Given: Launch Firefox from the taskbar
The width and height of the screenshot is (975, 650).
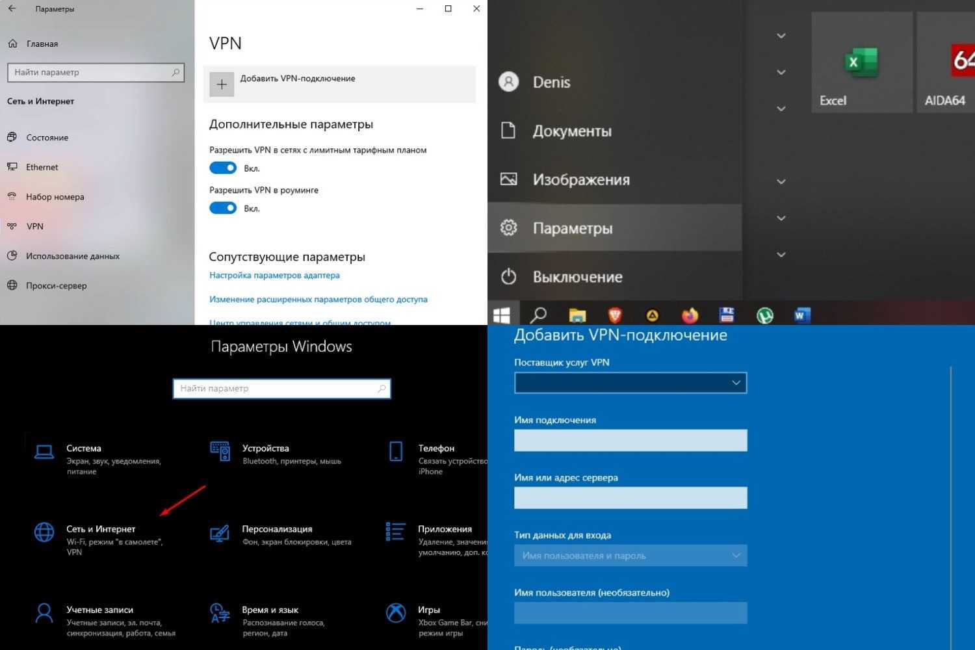Looking at the screenshot, I should [x=690, y=315].
